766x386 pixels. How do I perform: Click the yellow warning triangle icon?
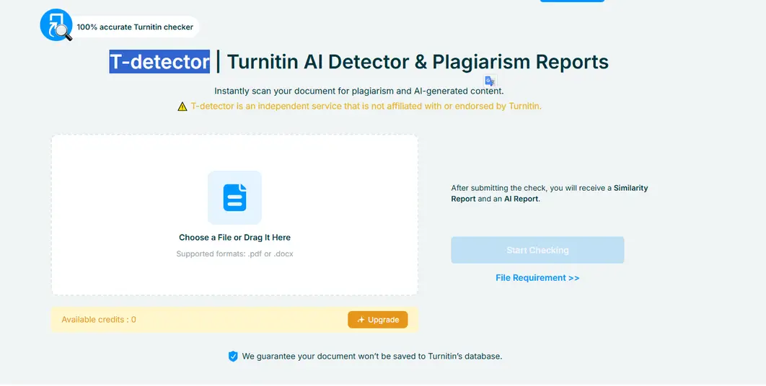[182, 107]
